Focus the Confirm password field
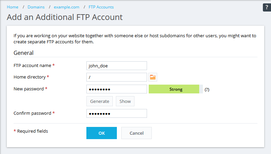271x154 pixels. (x=117, y=113)
